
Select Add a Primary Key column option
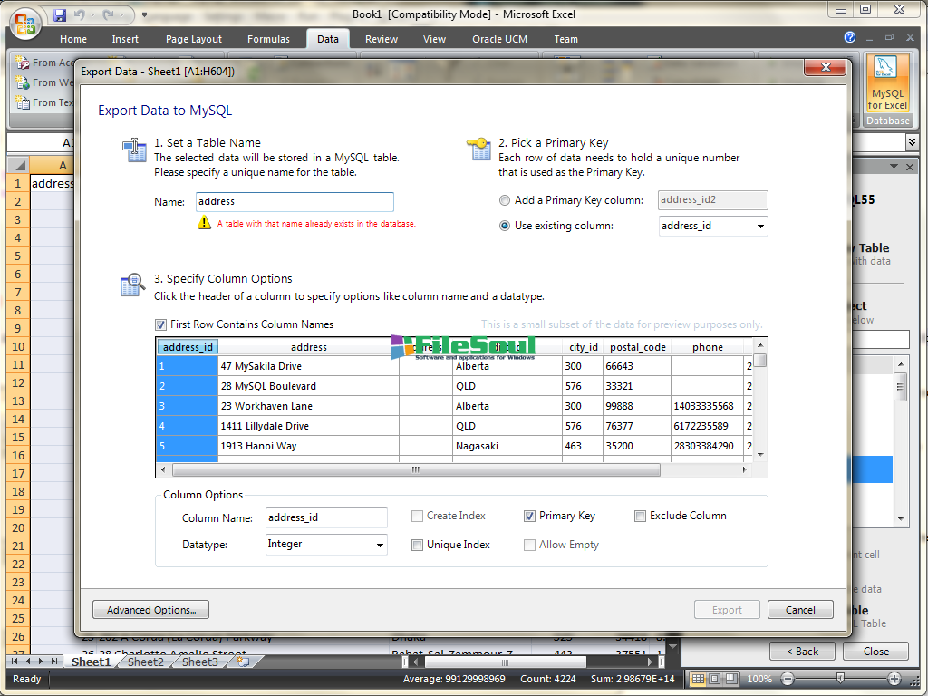point(505,200)
